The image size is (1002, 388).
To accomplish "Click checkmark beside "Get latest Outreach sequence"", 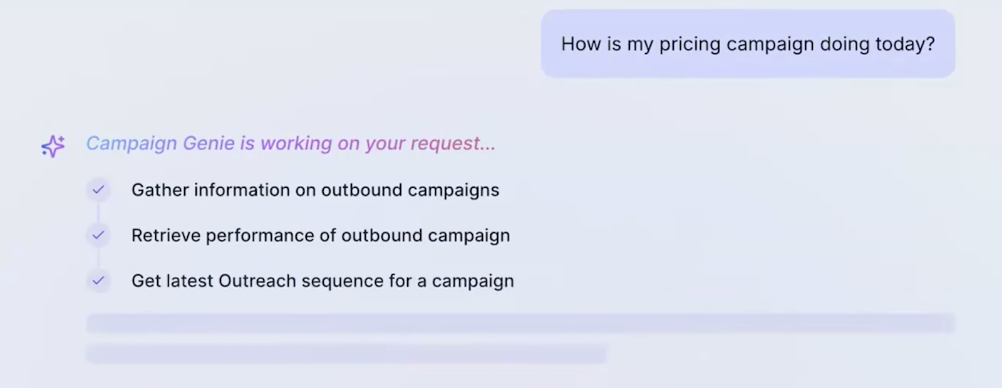I will tap(98, 280).
